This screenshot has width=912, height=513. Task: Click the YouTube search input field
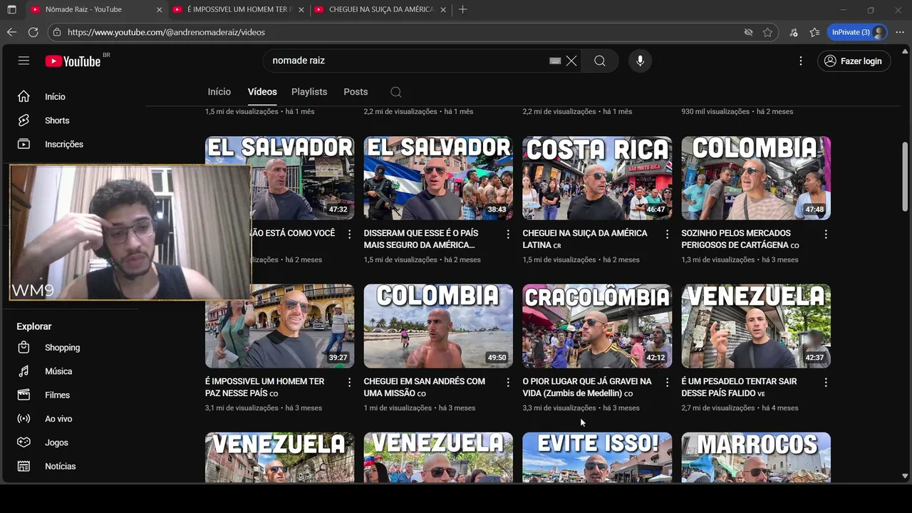pos(410,61)
